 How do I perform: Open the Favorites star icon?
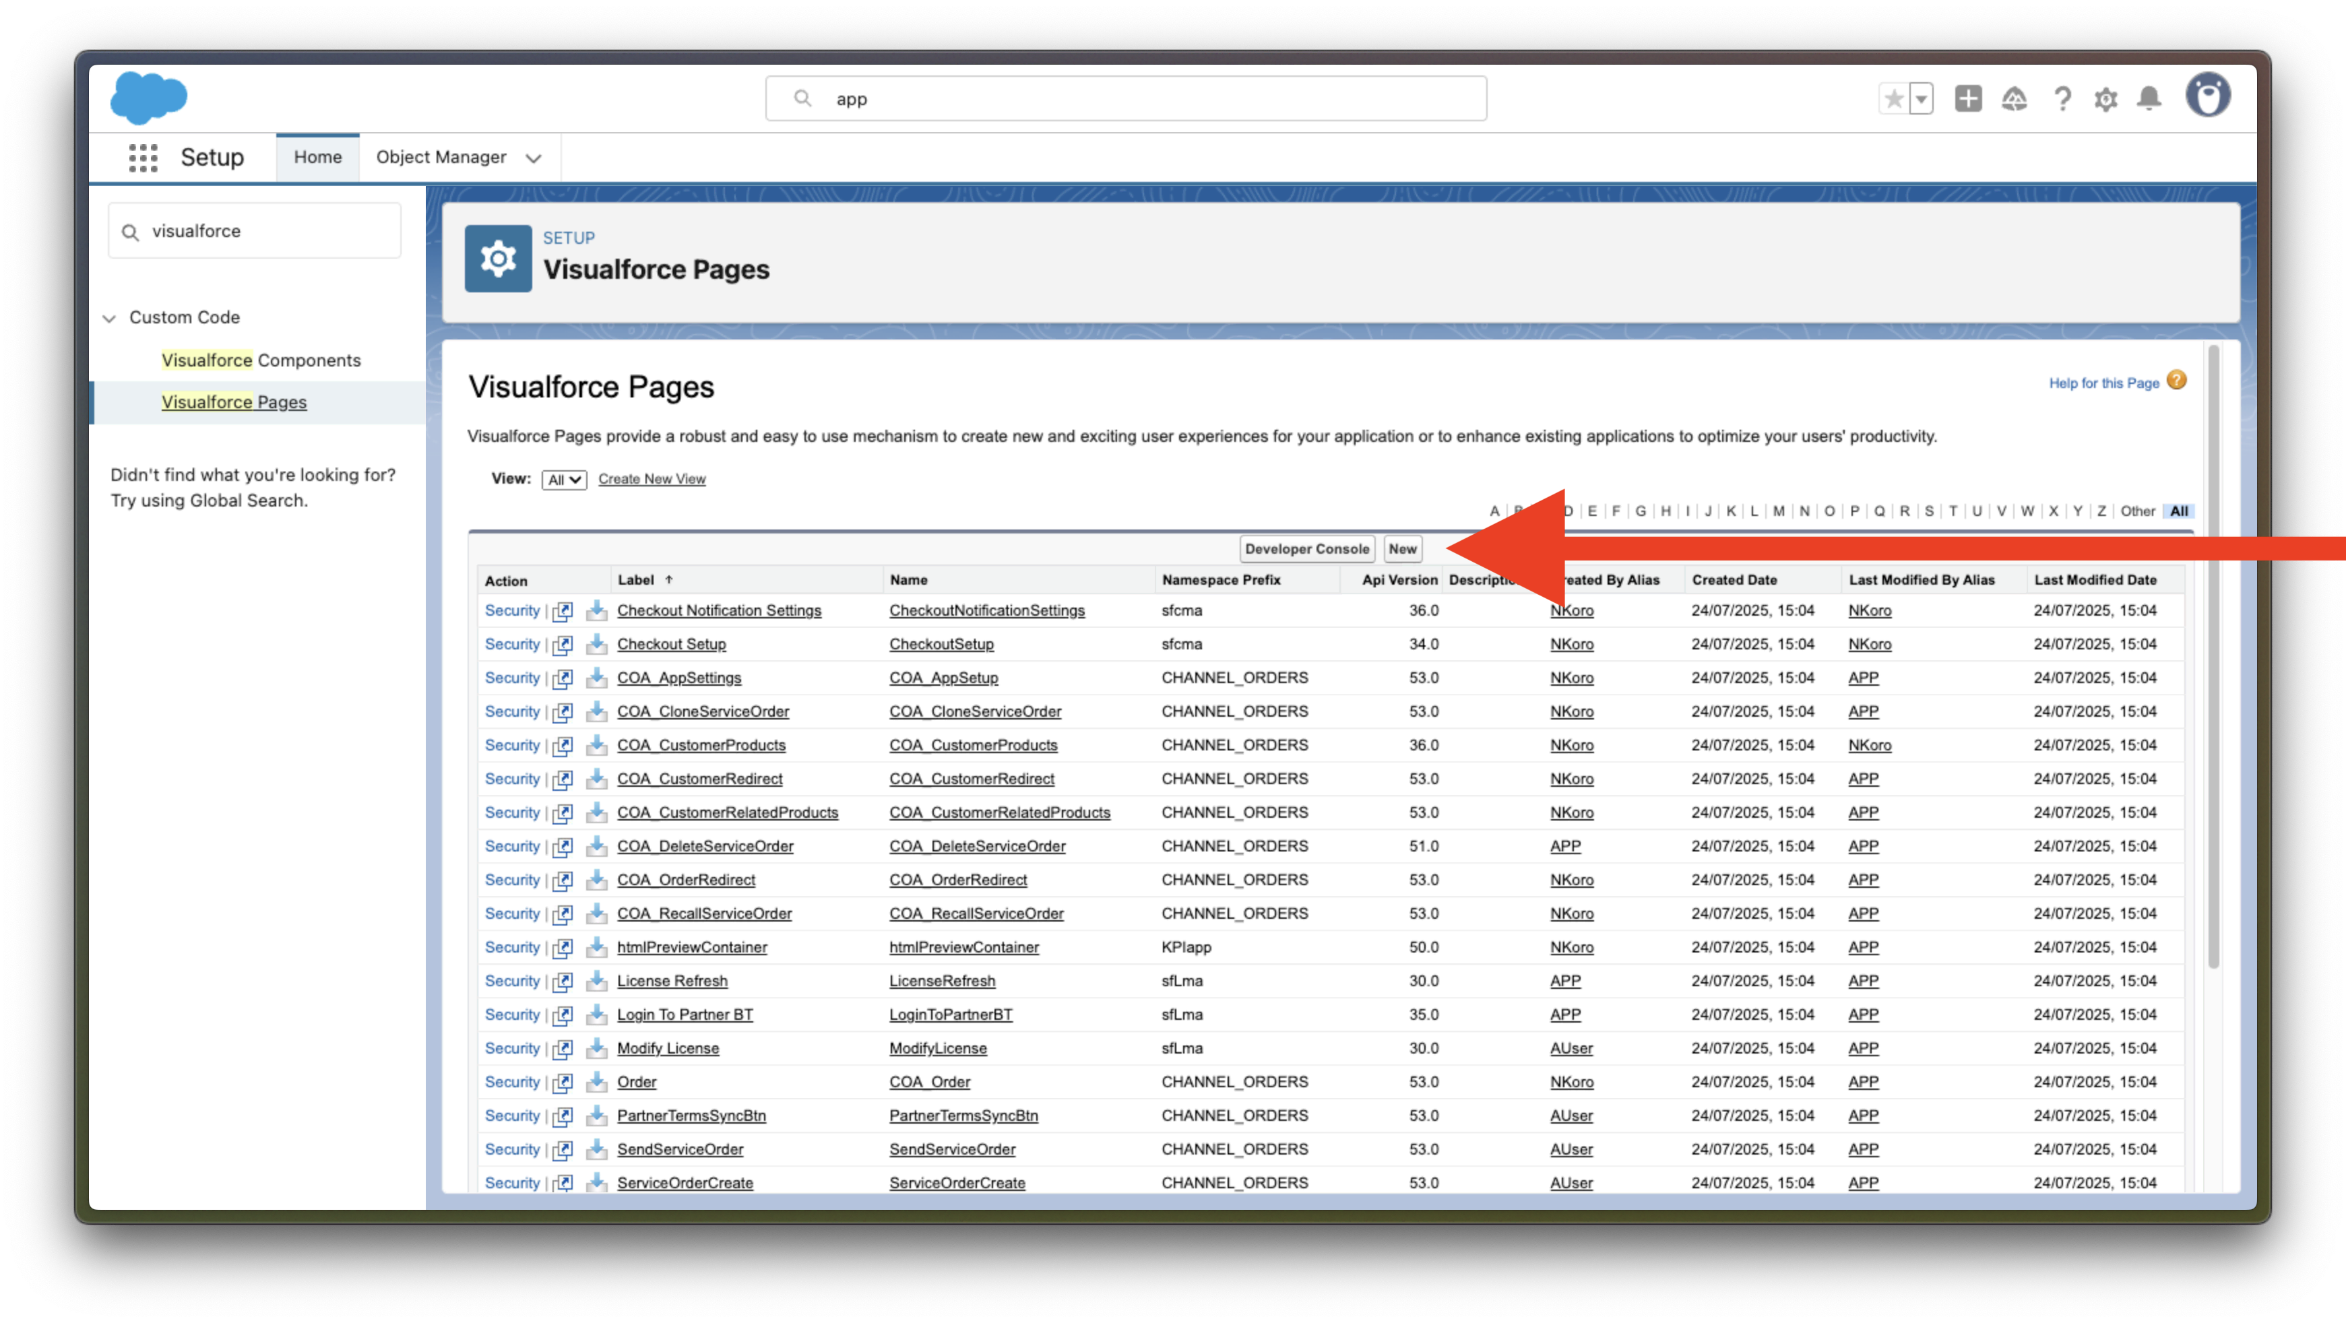click(x=1893, y=98)
